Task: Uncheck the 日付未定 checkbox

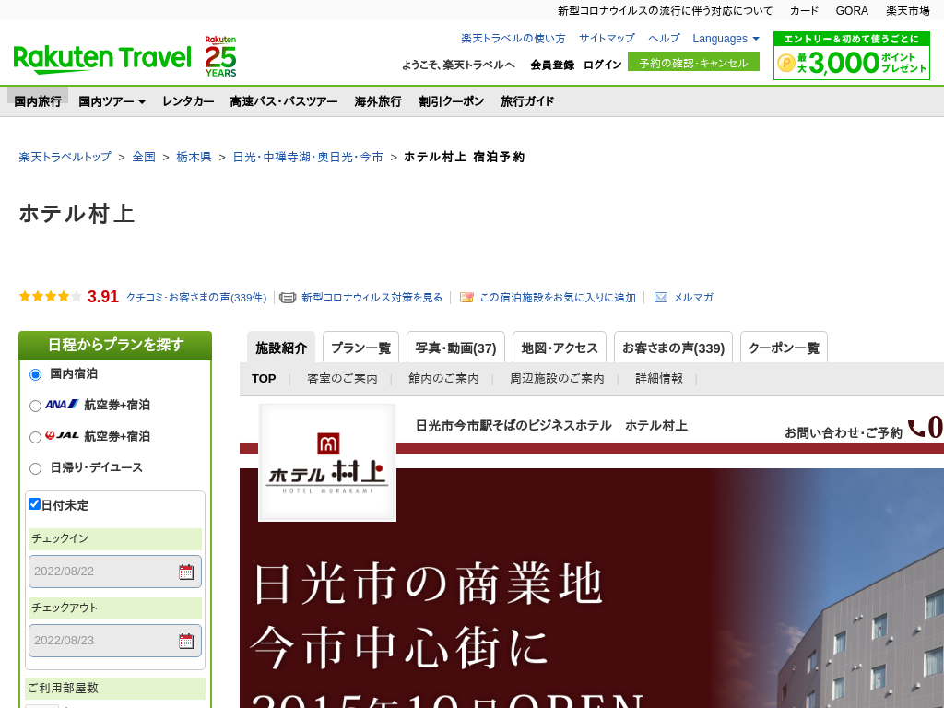Action: (x=34, y=504)
